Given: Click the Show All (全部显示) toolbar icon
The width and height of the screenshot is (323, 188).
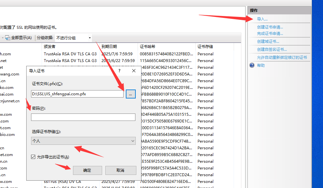Looking at the screenshot, I should [x=8, y=38].
